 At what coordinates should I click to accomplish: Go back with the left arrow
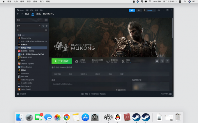point(18,14)
